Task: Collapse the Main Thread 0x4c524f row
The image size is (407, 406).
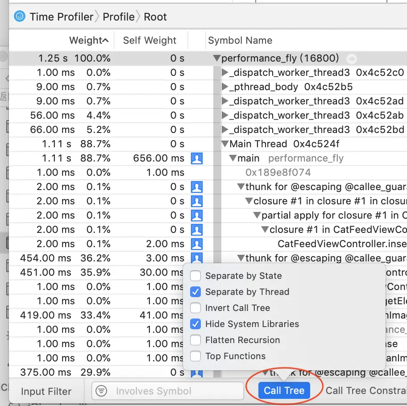Action: click(x=225, y=144)
